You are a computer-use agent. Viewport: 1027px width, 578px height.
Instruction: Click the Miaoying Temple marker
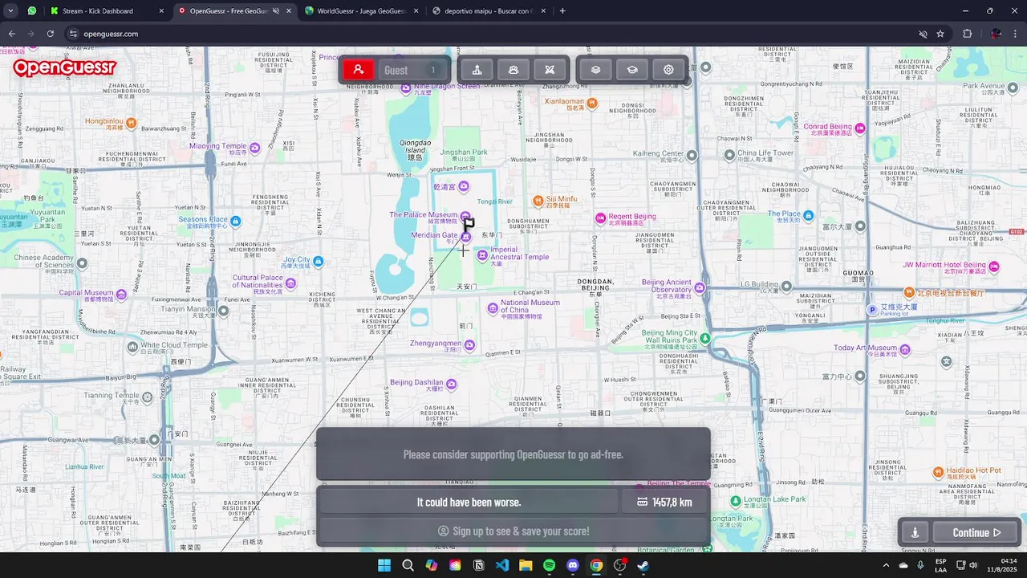point(254,148)
